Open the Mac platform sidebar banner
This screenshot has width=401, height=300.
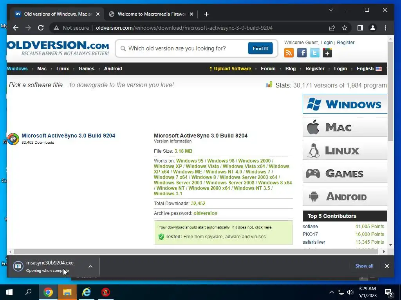345,127
